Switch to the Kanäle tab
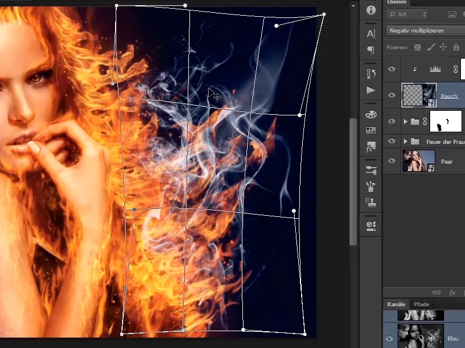 pyautogui.click(x=396, y=304)
